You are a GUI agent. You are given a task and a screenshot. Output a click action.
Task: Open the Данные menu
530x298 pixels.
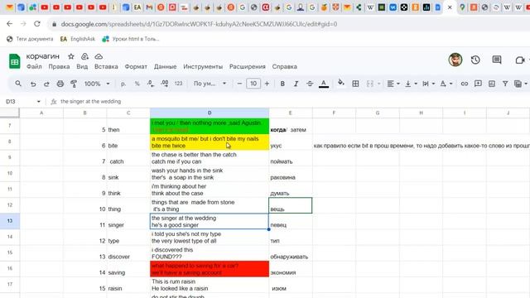click(166, 66)
